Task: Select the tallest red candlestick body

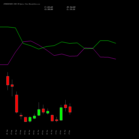Action: pos(17,103)
